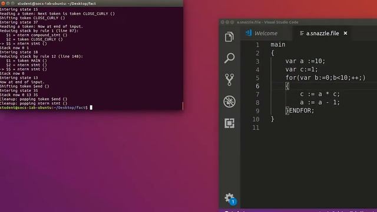
Task: Click the 'var a :=10;' code line
Action: click(x=305, y=61)
